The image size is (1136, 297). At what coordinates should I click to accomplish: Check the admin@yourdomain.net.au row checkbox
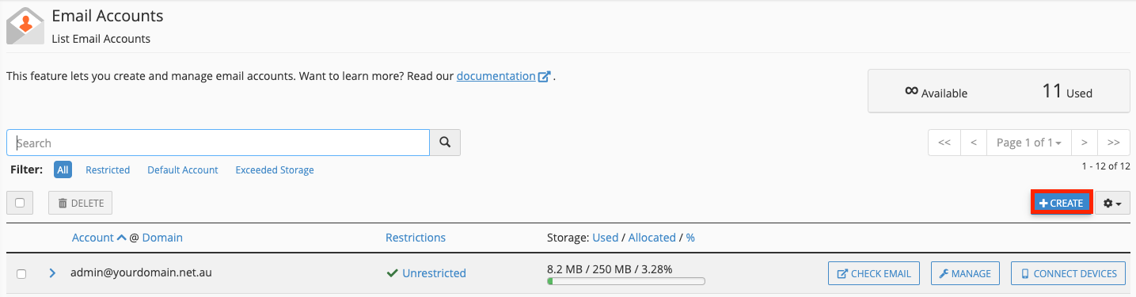(x=21, y=274)
